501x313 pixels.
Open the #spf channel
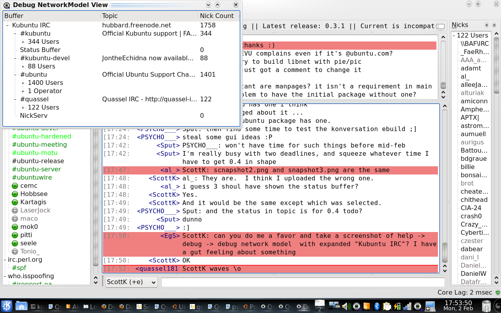pyautogui.click(x=19, y=268)
